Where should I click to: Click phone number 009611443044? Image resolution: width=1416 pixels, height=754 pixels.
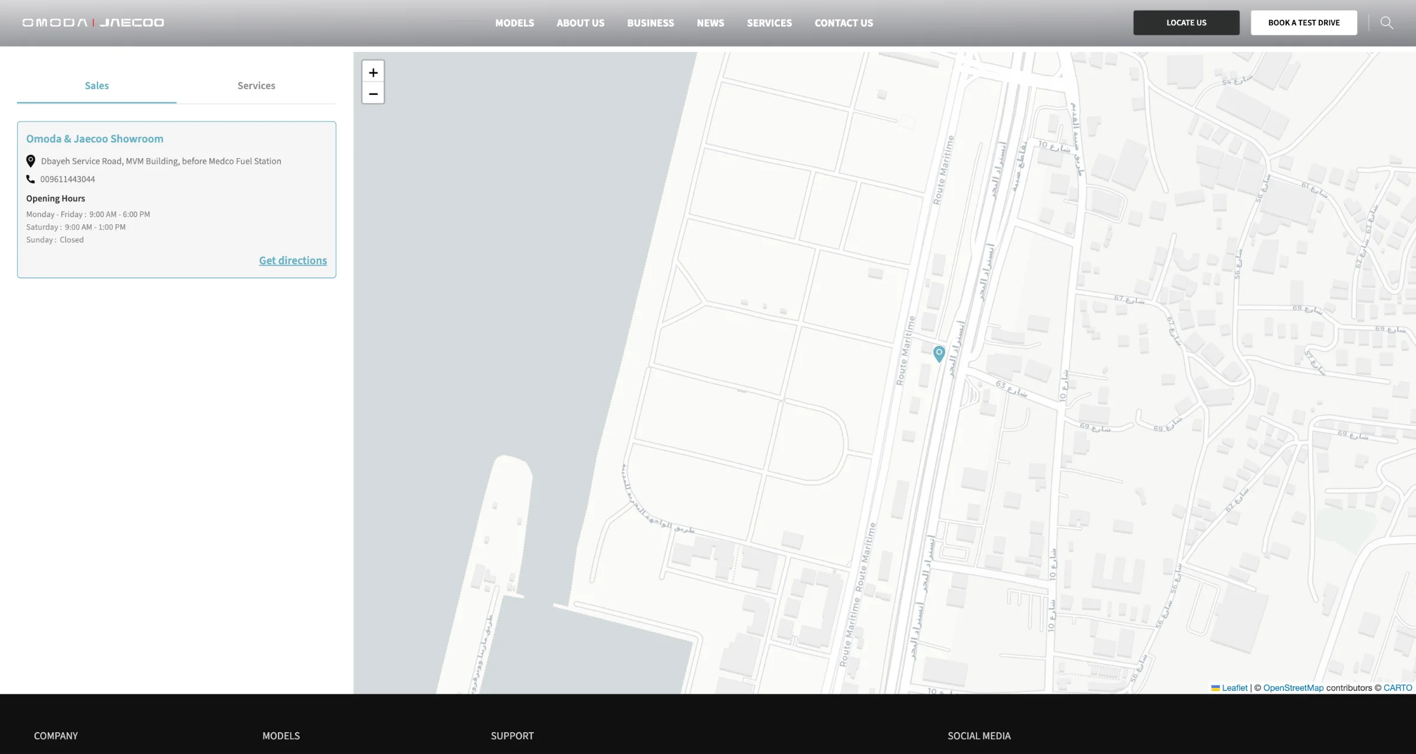(x=67, y=179)
